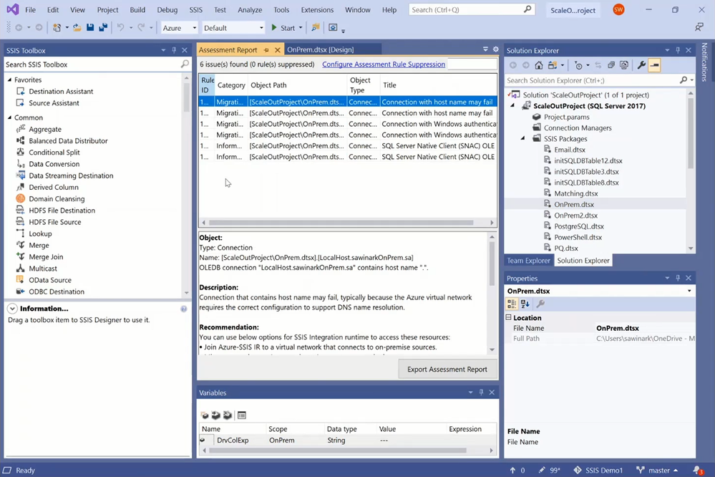Select PostgreSQL.dtsx in Solution Explorer

579,226
